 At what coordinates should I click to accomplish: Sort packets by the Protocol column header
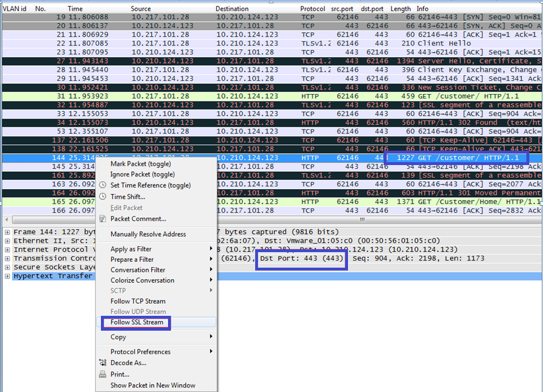pos(312,8)
